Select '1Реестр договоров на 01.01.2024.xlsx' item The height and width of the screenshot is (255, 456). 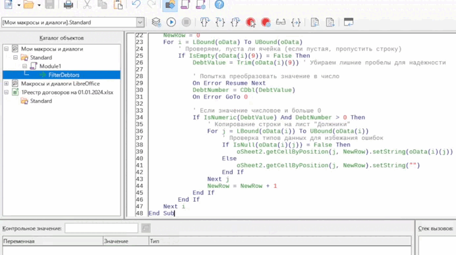coord(67,92)
